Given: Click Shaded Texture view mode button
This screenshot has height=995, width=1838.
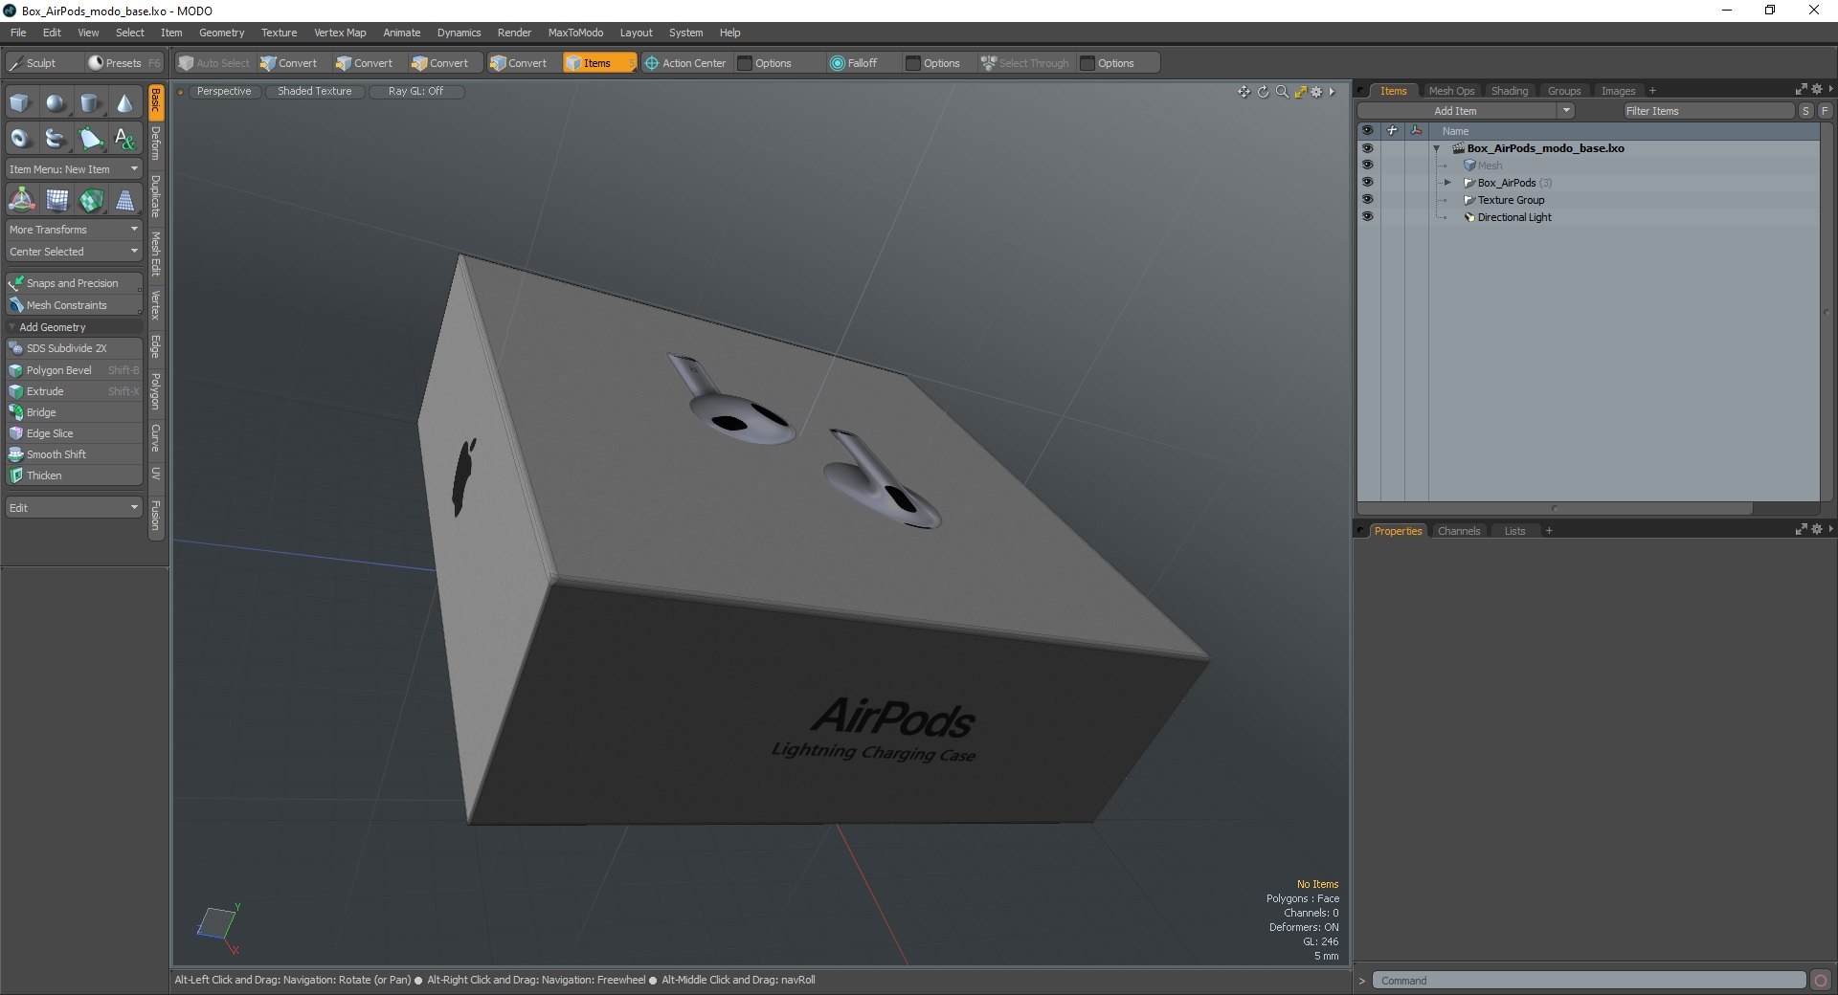Looking at the screenshot, I should [315, 92].
